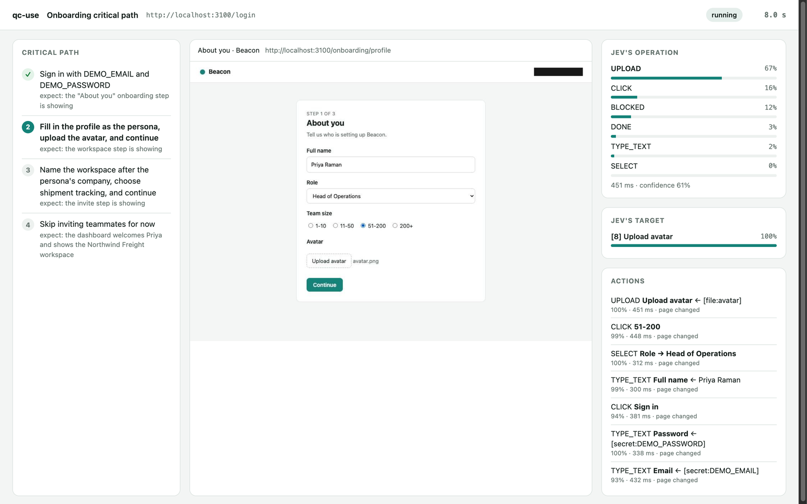Screen dimensions: 807x504
Task: Click the "[8] Upload avatar" target label
Action: point(642,236)
